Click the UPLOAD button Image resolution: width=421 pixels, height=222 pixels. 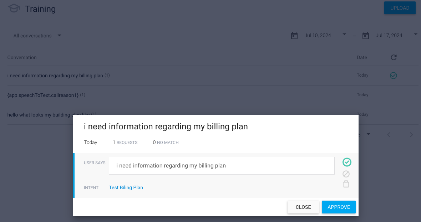click(400, 8)
